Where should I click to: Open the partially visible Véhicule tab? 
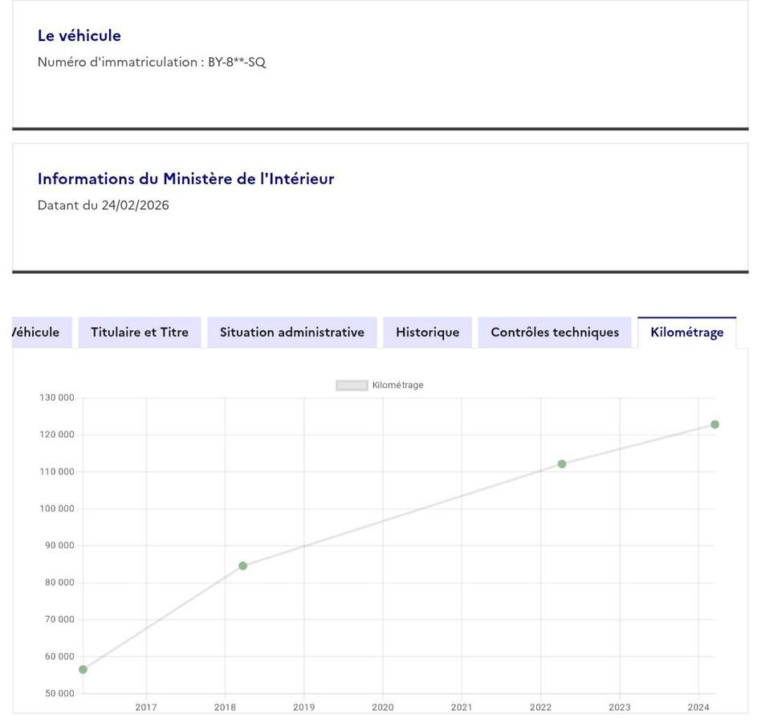point(39,333)
